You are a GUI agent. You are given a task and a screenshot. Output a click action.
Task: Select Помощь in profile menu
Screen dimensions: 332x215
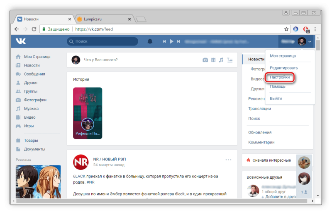click(x=278, y=86)
